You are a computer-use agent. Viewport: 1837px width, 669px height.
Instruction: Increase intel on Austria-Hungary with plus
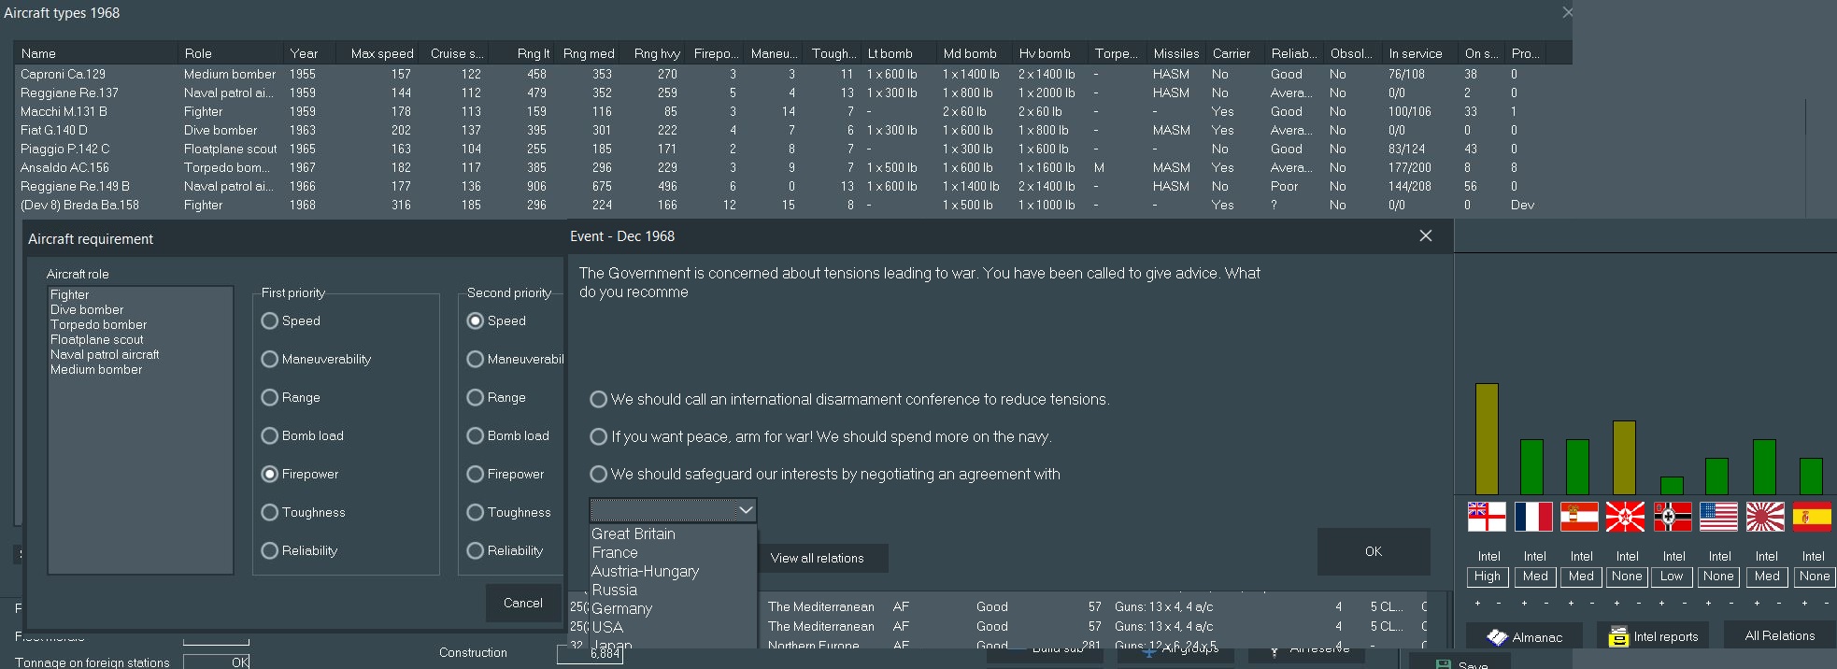point(1571,603)
